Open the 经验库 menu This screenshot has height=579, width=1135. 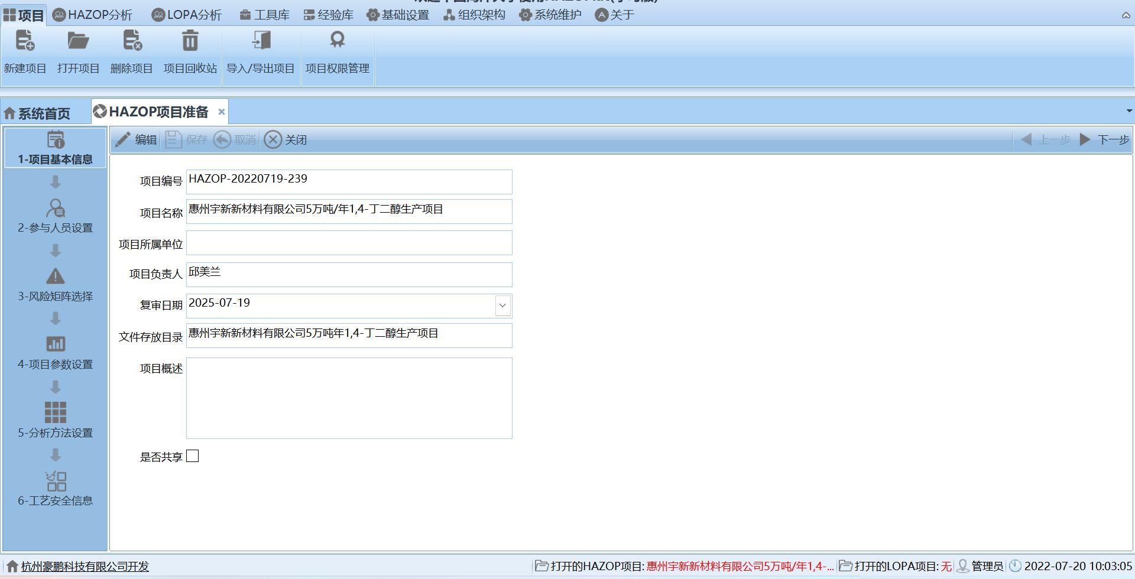(x=328, y=15)
